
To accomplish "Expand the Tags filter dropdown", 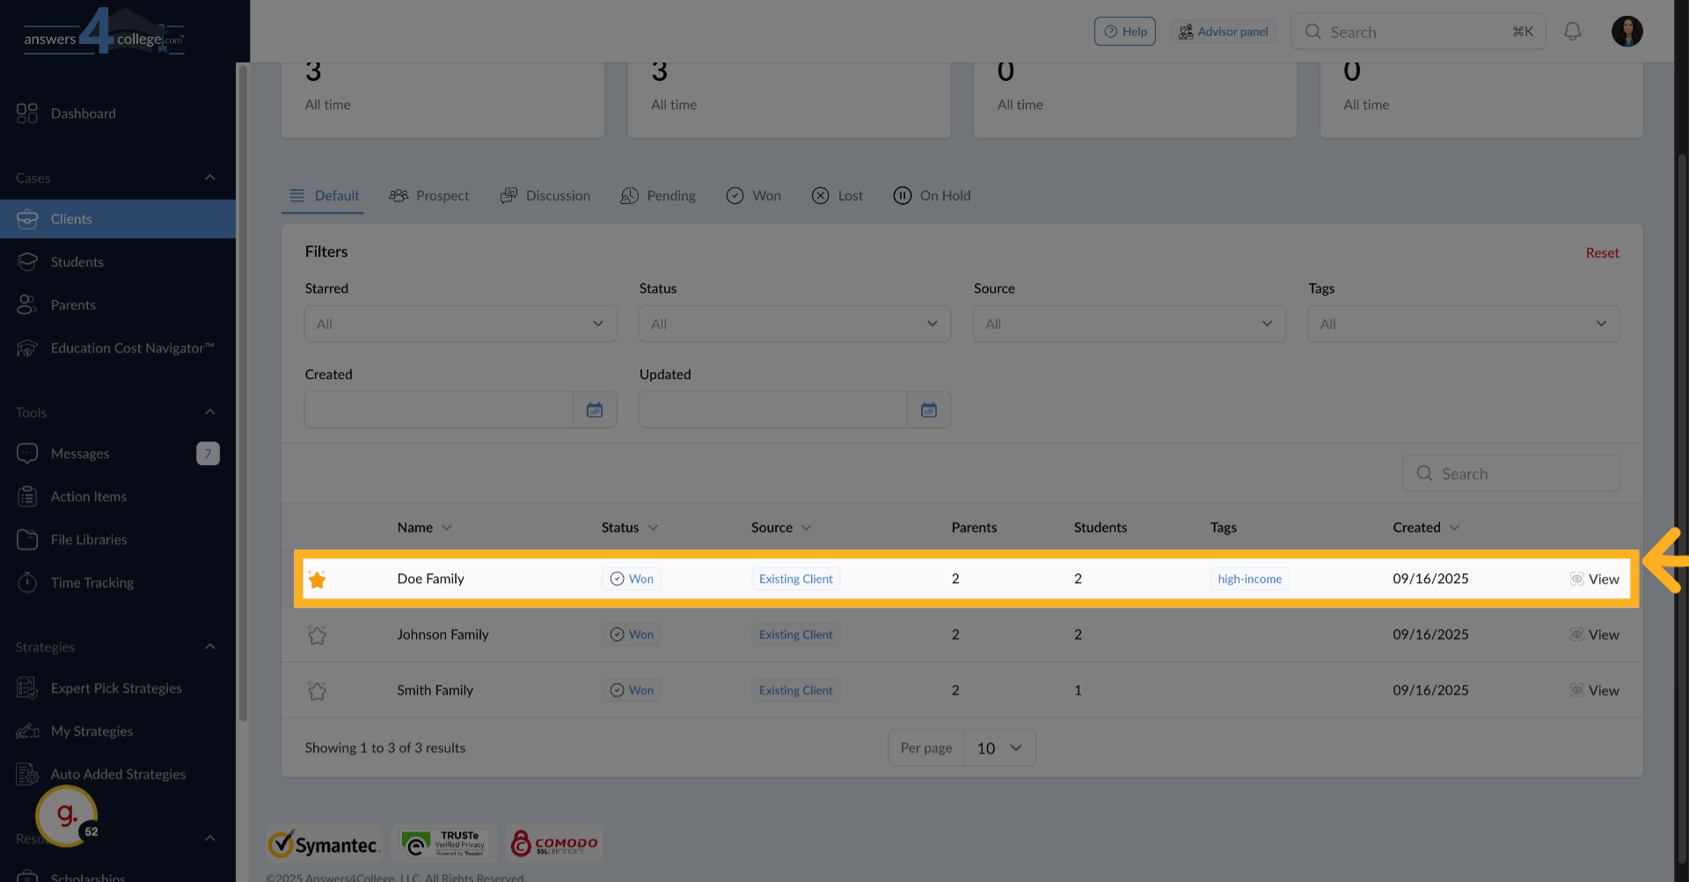I will coord(1463,324).
